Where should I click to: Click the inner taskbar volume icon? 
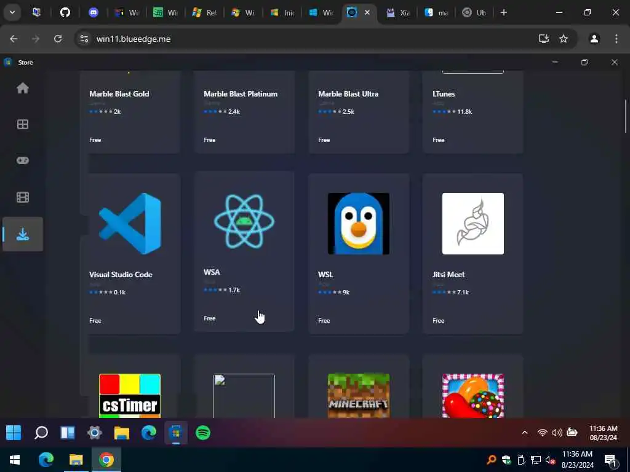(x=557, y=432)
